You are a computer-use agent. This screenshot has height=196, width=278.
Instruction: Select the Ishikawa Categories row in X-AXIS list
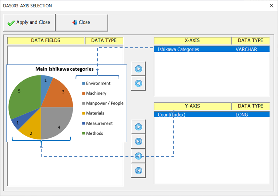212,49
